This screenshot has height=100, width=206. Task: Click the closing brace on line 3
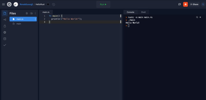coord(50,22)
